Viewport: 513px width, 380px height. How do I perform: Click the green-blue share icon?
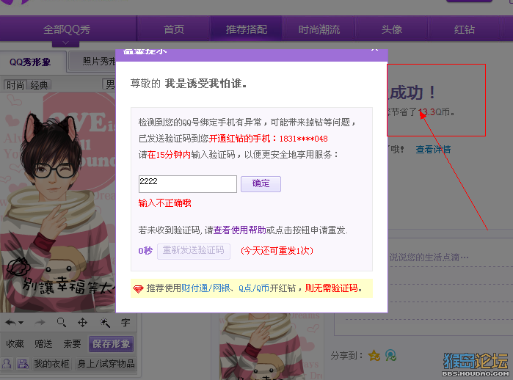[x=390, y=356]
